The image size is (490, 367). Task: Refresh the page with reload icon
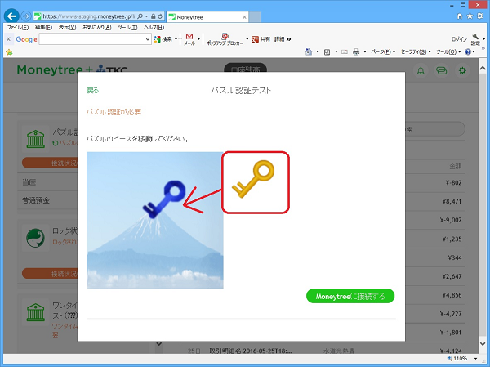click(160, 16)
